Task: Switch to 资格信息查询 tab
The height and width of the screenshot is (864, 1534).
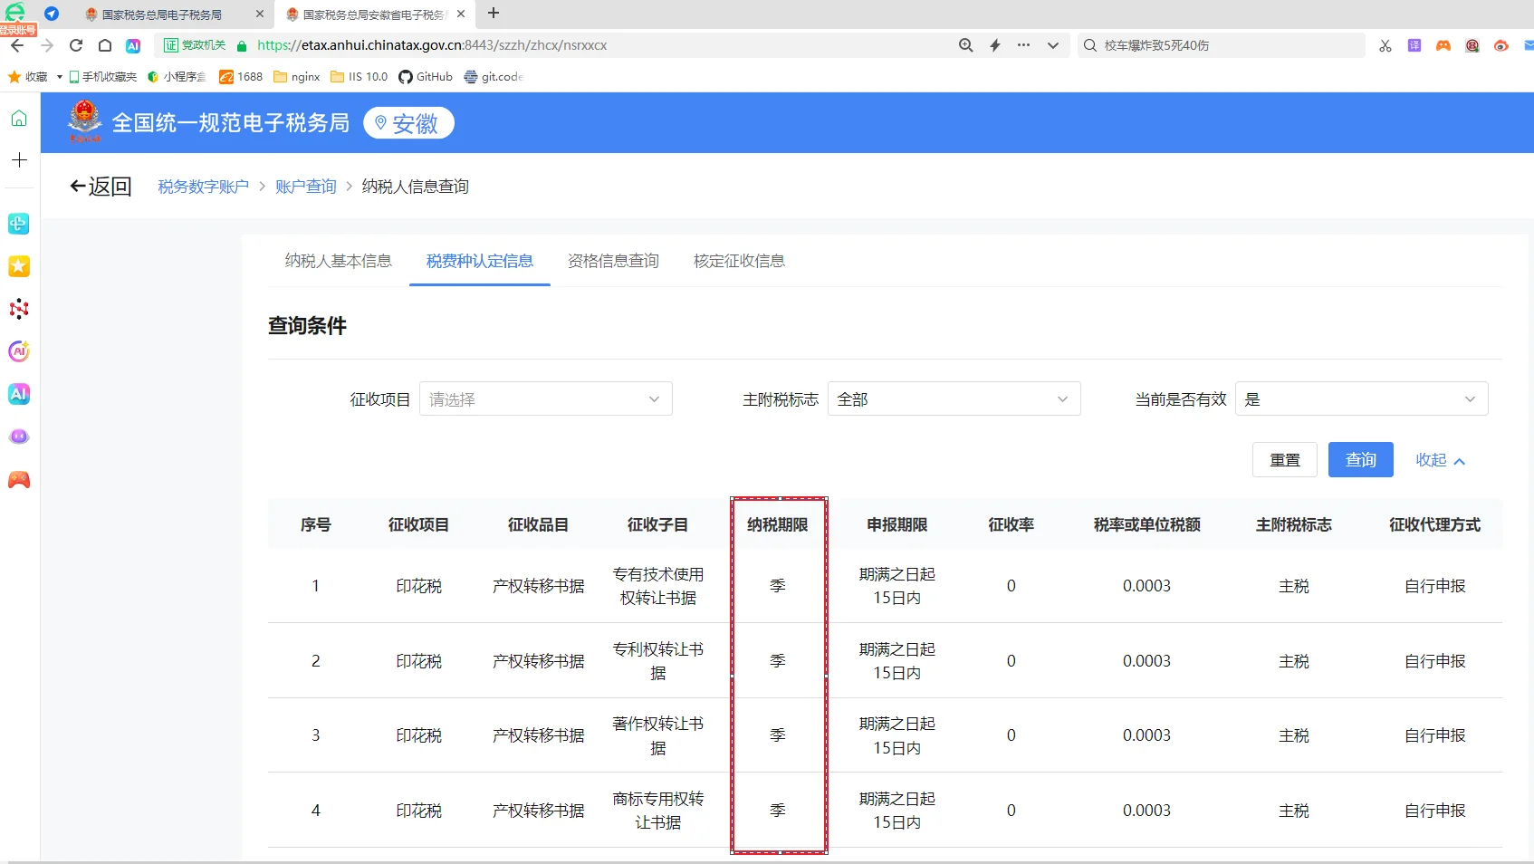Action: (x=613, y=261)
